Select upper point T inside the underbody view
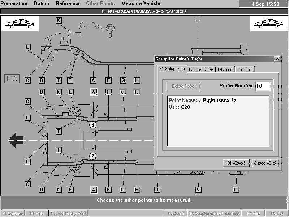289x217 pixels. point(59,131)
